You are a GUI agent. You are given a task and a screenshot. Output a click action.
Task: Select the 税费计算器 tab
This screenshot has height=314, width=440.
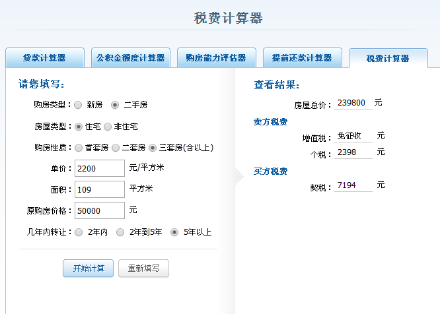[x=388, y=58]
